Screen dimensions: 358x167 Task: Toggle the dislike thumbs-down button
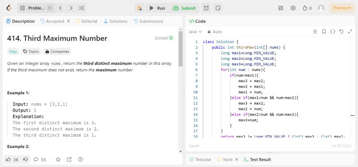pos(26,159)
